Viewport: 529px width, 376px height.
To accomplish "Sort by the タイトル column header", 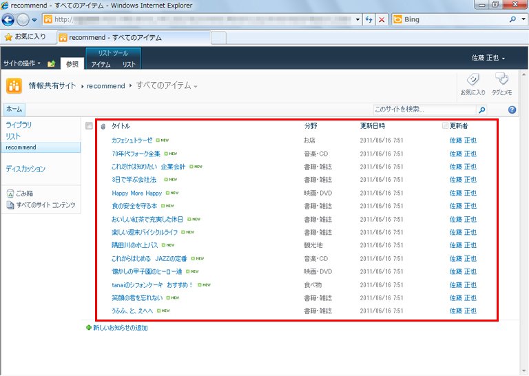I will pyautogui.click(x=121, y=126).
